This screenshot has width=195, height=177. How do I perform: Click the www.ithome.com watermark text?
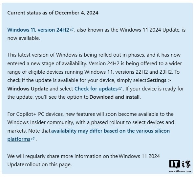(180, 171)
